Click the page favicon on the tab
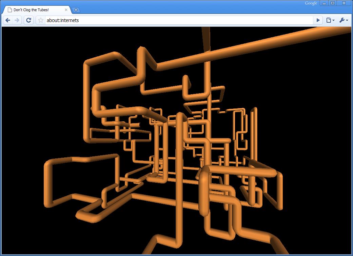Viewport: 353px width, 256px height. click(x=10, y=10)
